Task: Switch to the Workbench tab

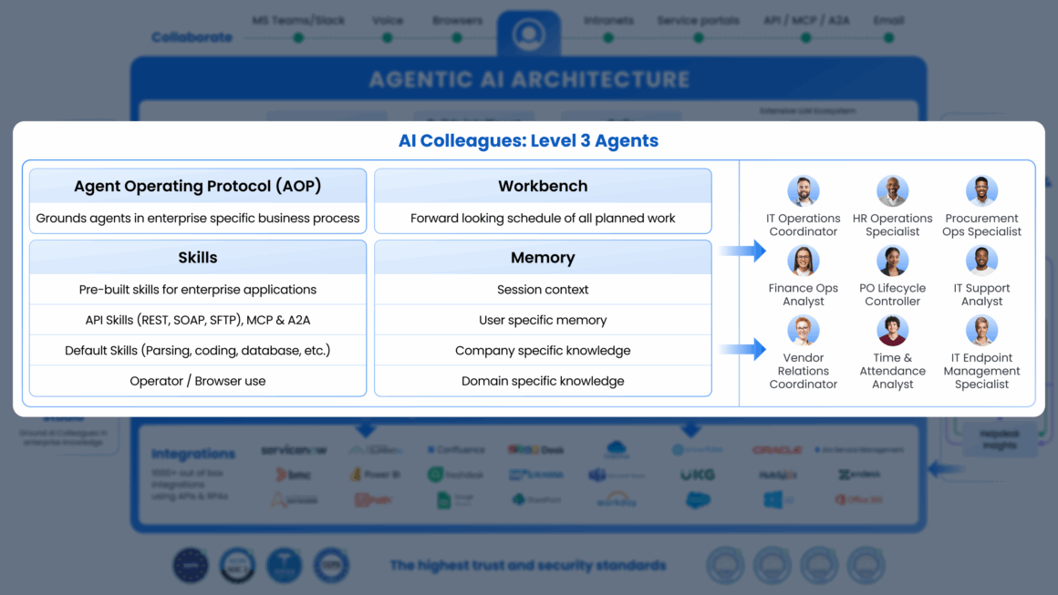Action: [x=543, y=186]
